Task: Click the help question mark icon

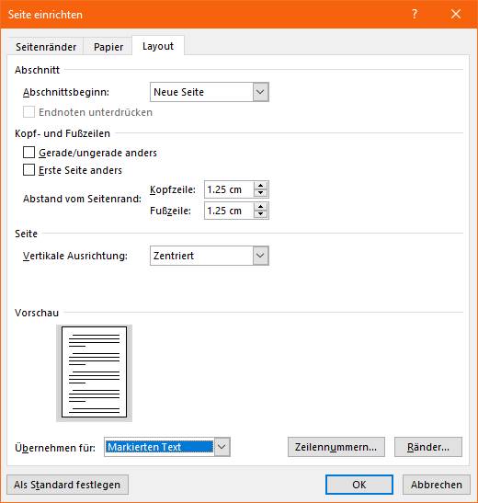Action: (x=415, y=14)
